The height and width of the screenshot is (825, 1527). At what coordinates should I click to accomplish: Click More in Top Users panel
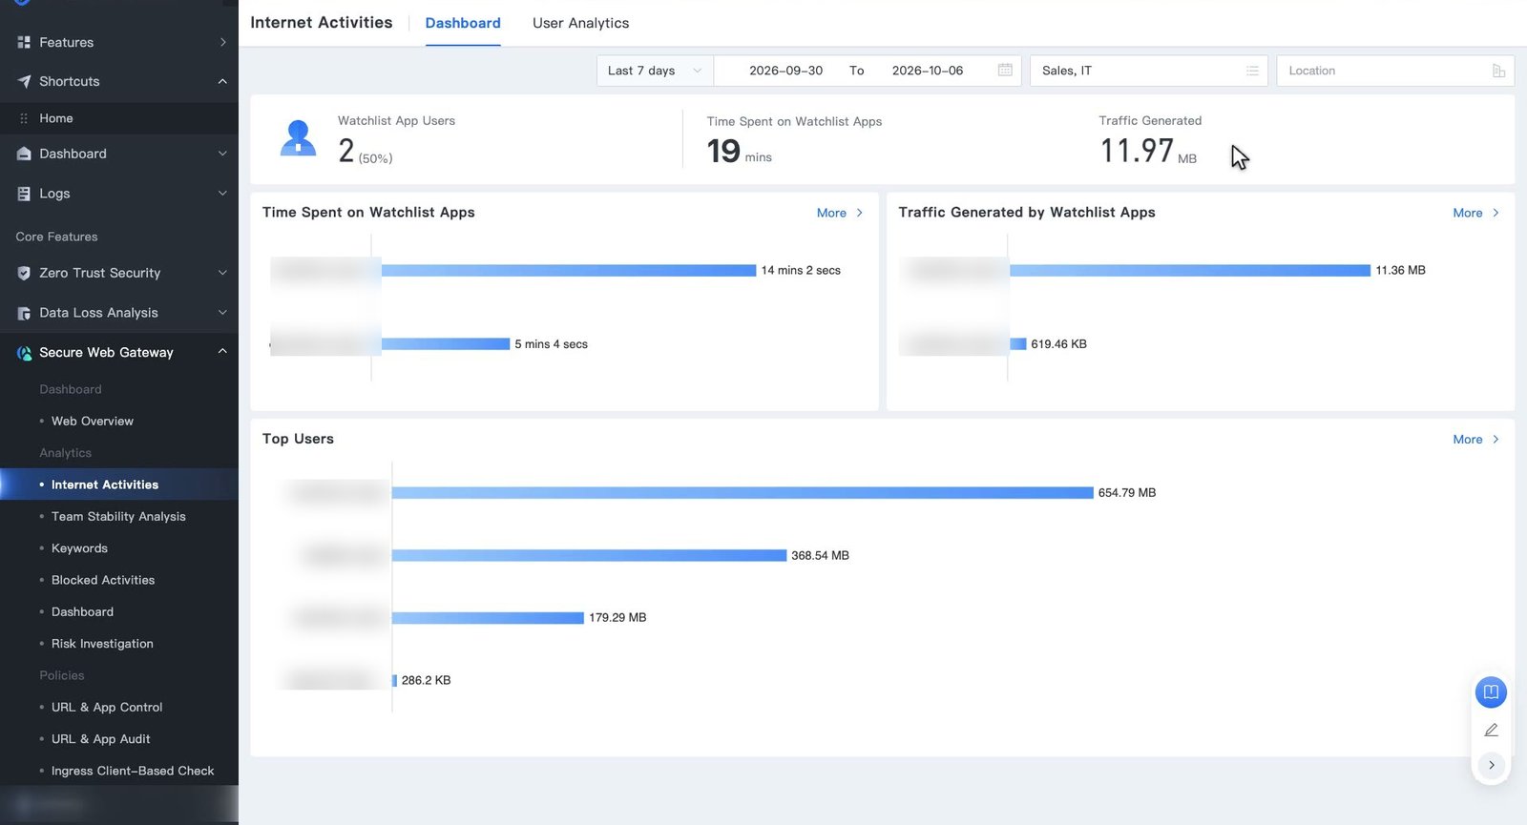tap(1475, 440)
